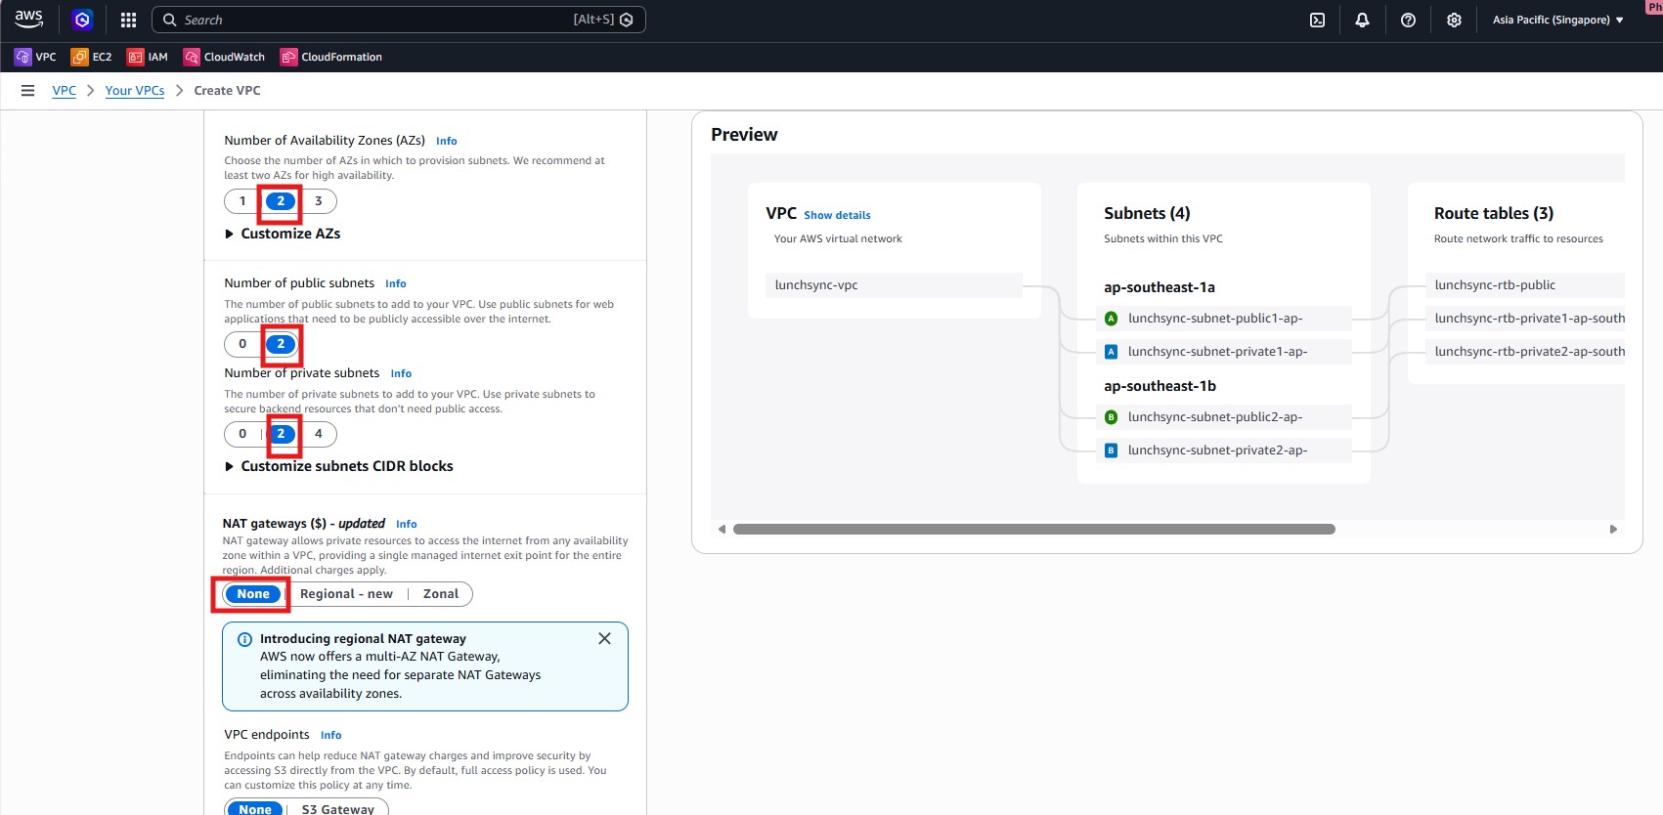This screenshot has height=815, width=1663.
Task: Click the Preview horizontal scrollbar
Action: click(1033, 529)
